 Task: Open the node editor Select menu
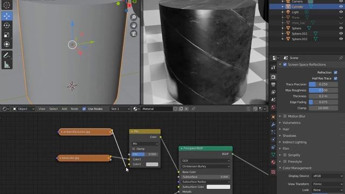point(53,109)
